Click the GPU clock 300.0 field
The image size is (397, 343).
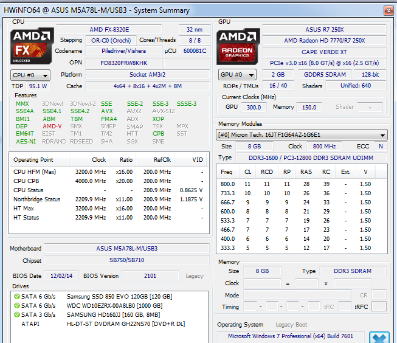(x=254, y=108)
